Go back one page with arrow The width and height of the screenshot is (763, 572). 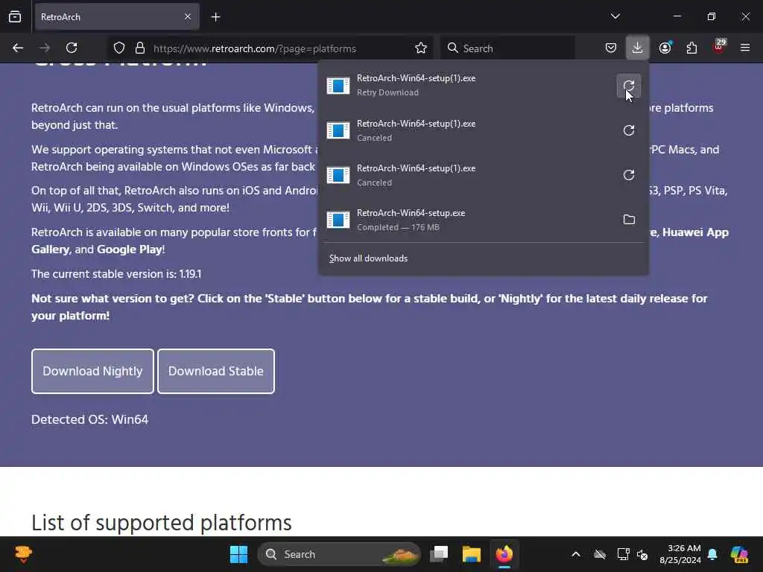click(x=18, y=48)
